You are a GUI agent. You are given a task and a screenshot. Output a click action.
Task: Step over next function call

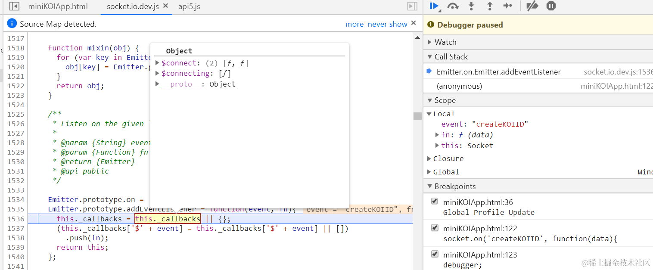(x=453, y=6)
